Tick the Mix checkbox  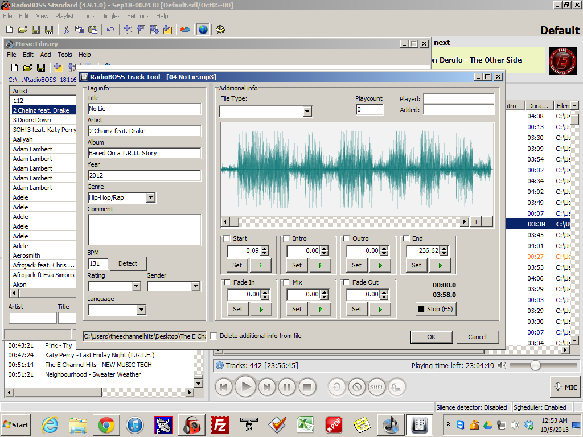[287, 282]
